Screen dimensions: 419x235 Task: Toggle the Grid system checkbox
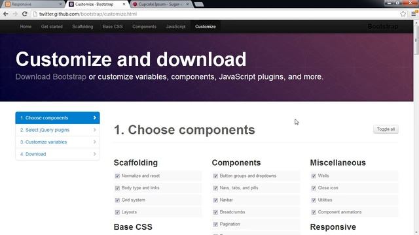pos(117,200)
